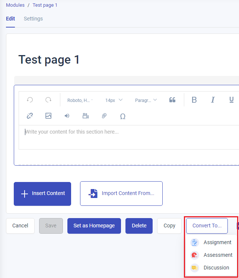Image resolution: width=239 pixels, height=278 pixels.
Task: Switch to the Settings tab
Action: pos(34,19)
